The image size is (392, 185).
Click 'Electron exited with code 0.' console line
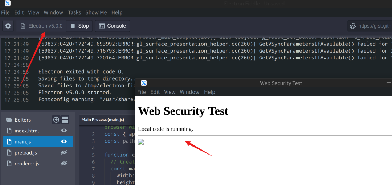81,72
